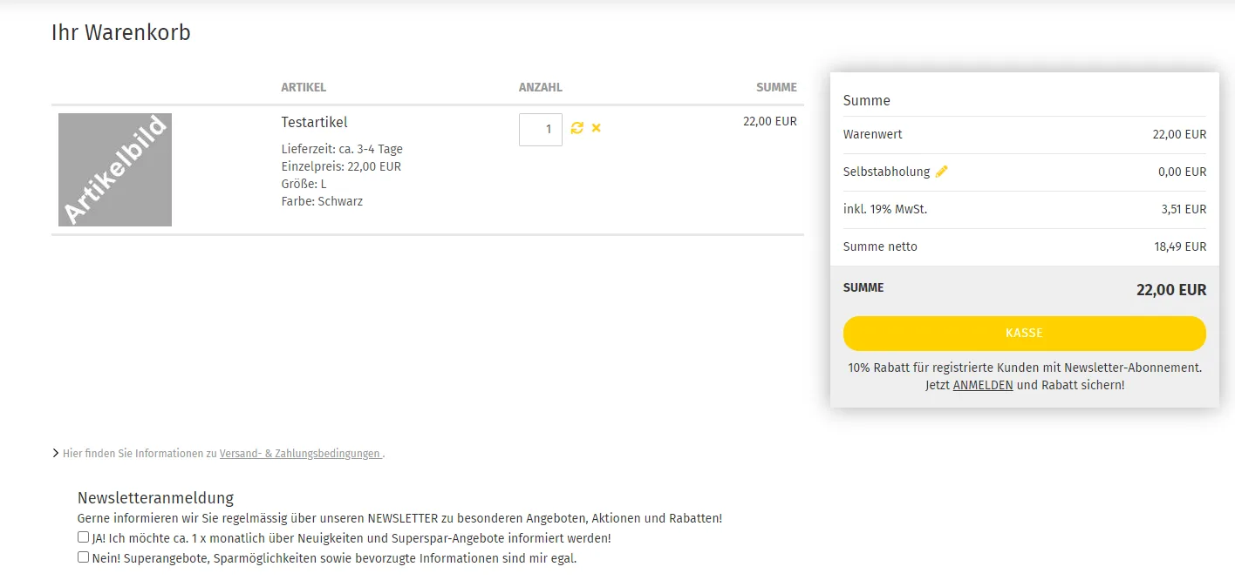
Task: Click the ANZAHL column header
Action: tap(541, 87)
